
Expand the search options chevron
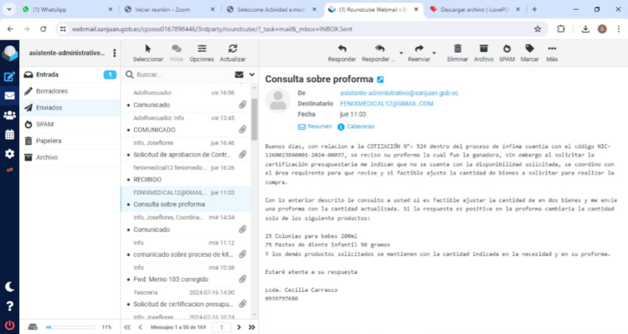point(252,74)
